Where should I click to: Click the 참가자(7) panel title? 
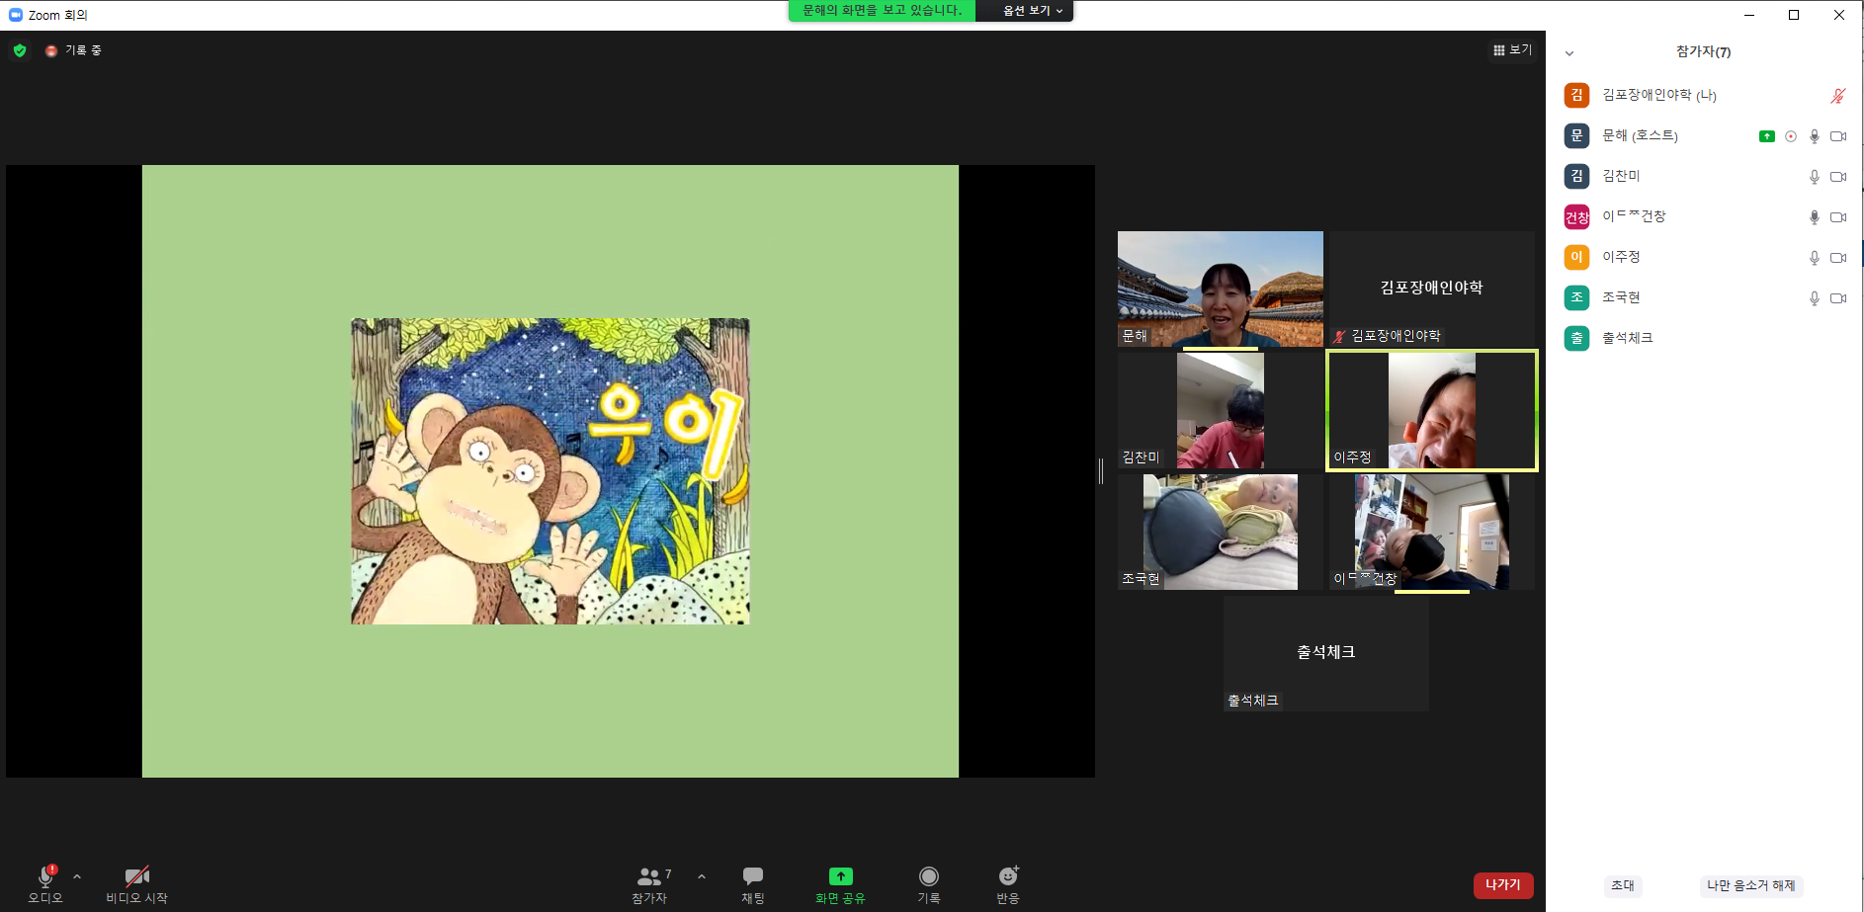[1703, 51]
